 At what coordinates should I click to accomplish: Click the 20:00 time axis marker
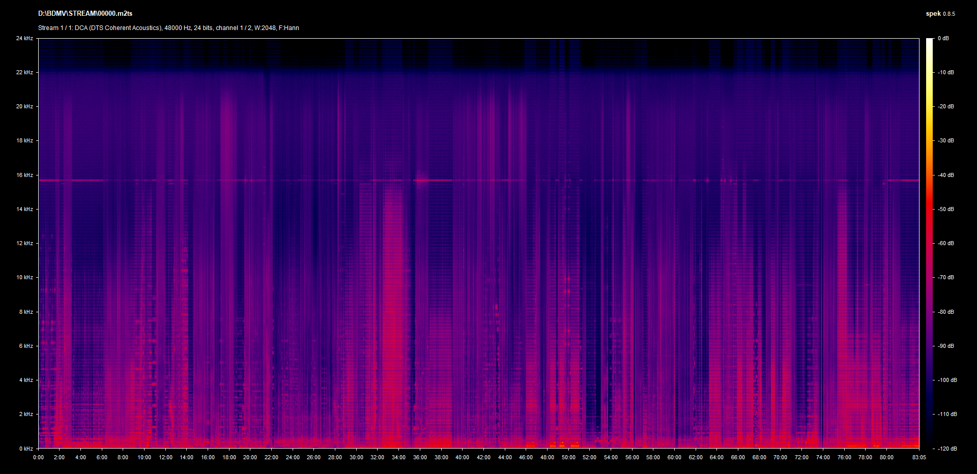point(250,457)
